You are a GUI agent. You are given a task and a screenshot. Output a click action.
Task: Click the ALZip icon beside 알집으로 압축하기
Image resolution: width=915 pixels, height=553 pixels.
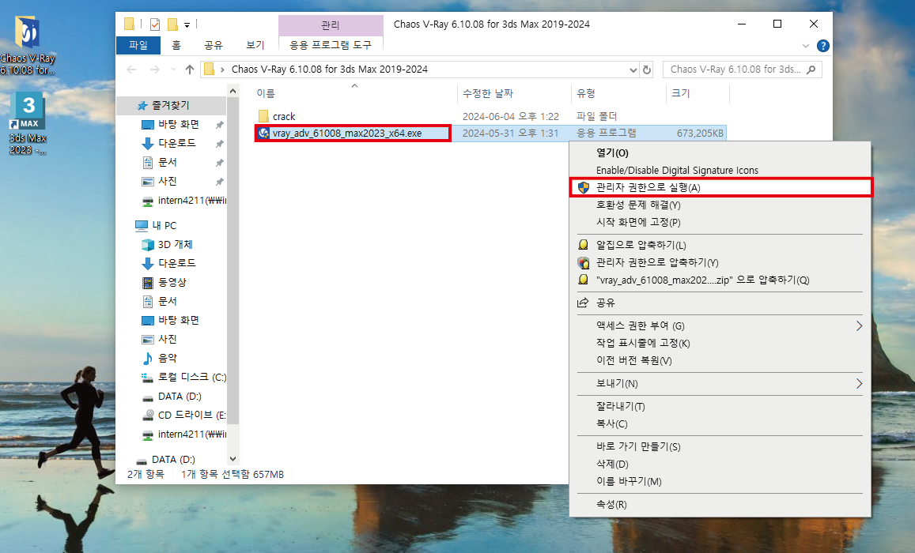point(583,245)
